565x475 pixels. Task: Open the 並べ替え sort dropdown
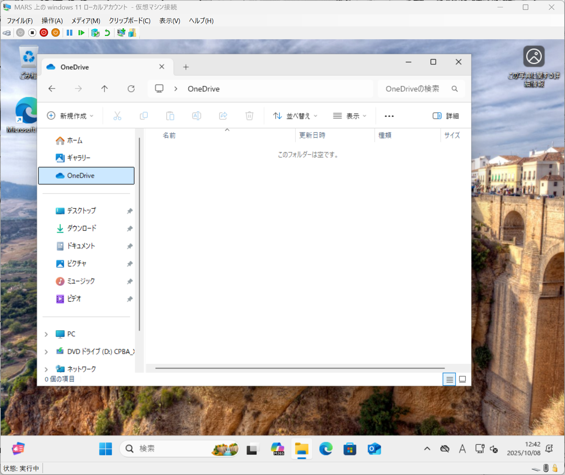click(295, 116)
